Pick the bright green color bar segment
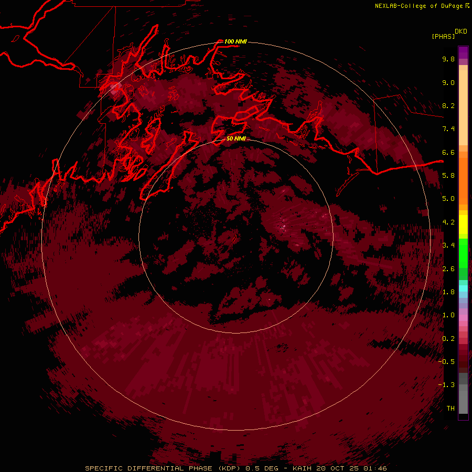 click(x=463, y=253)
